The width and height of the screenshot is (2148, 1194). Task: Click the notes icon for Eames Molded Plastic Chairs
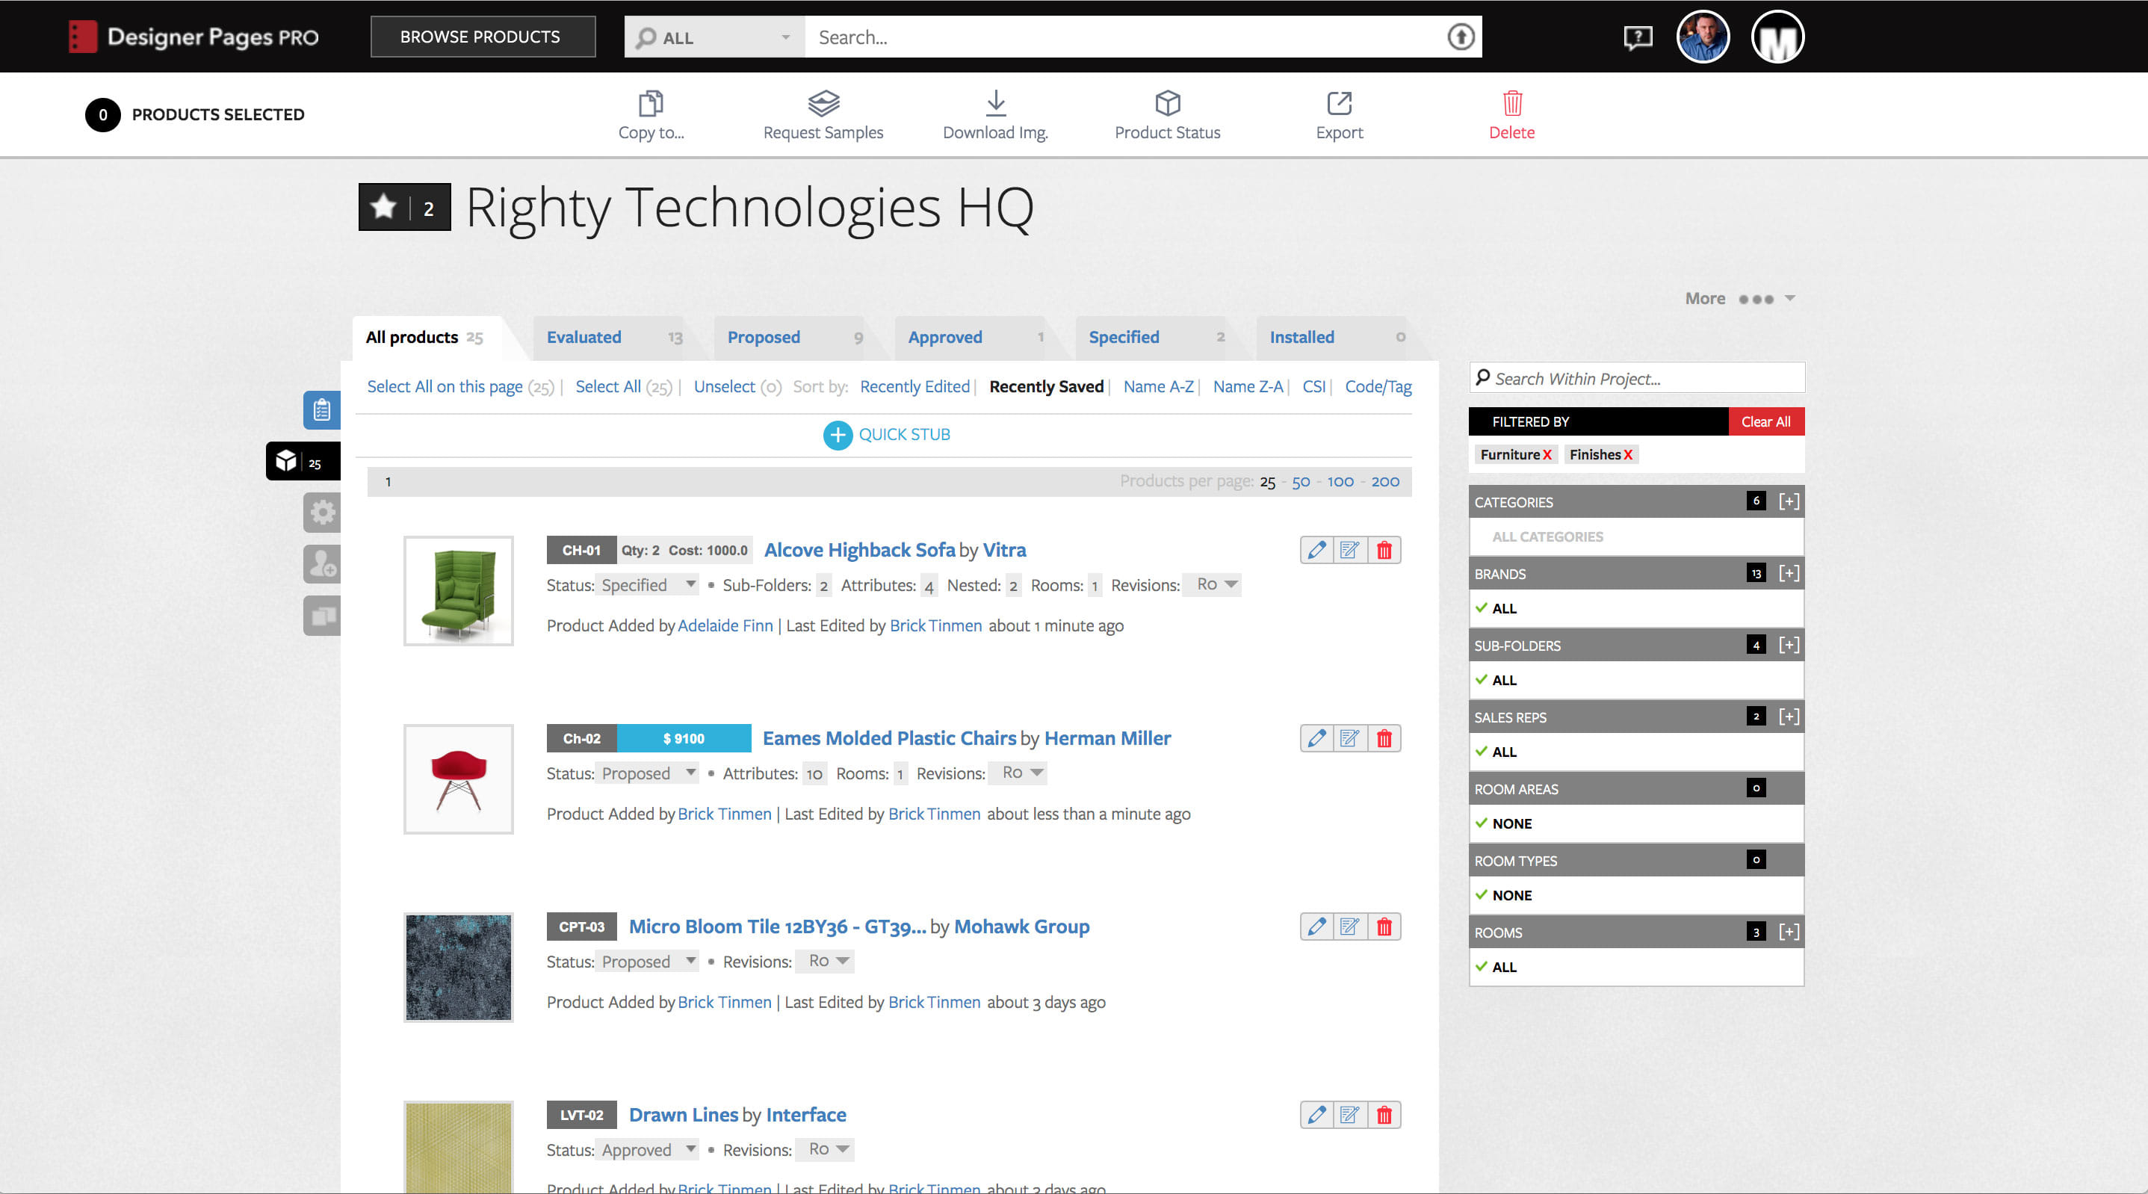(1350, 738)
